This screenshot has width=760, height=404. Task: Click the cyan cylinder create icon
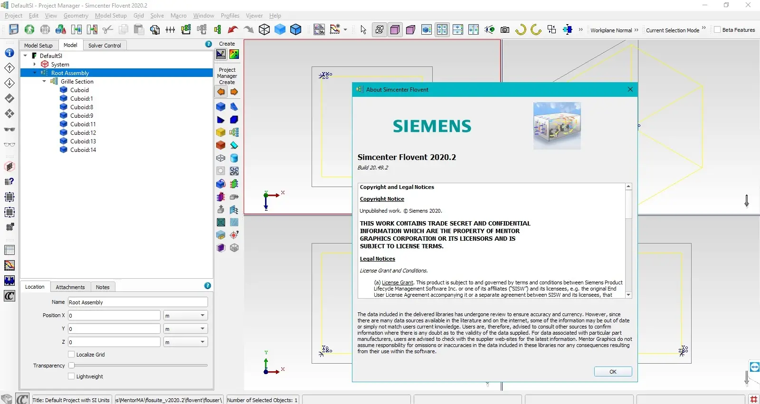[234, 158]
